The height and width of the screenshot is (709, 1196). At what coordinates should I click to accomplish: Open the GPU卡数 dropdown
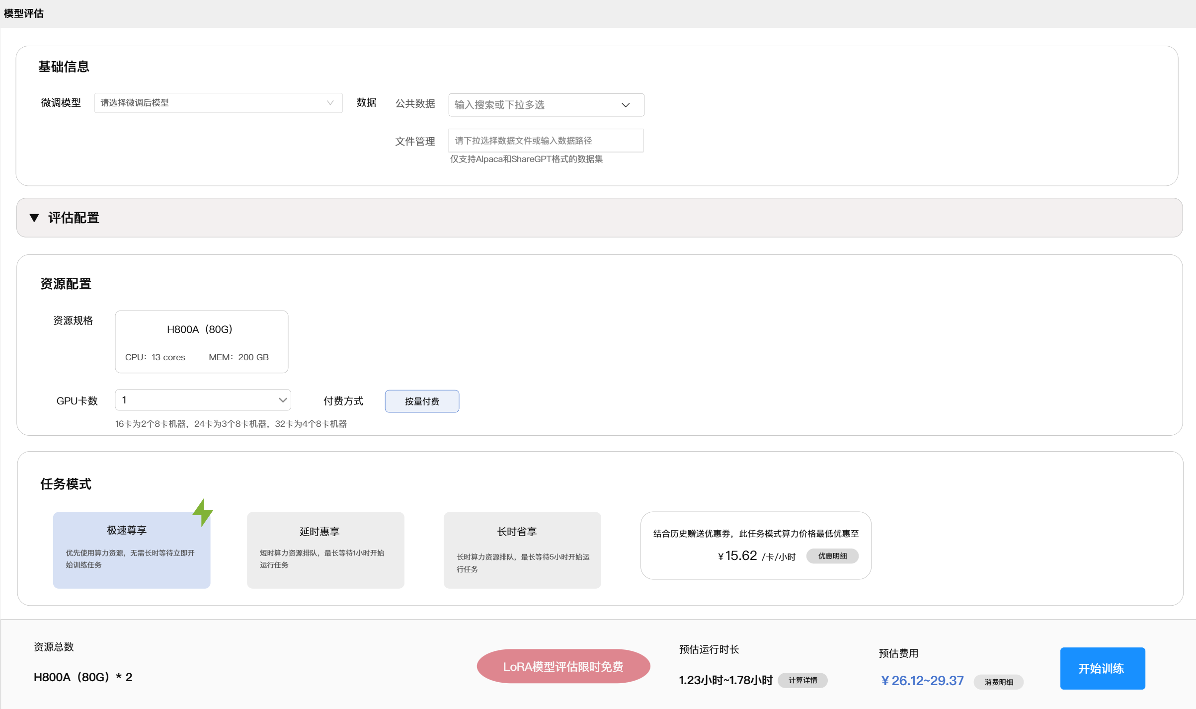pos(203,400)
